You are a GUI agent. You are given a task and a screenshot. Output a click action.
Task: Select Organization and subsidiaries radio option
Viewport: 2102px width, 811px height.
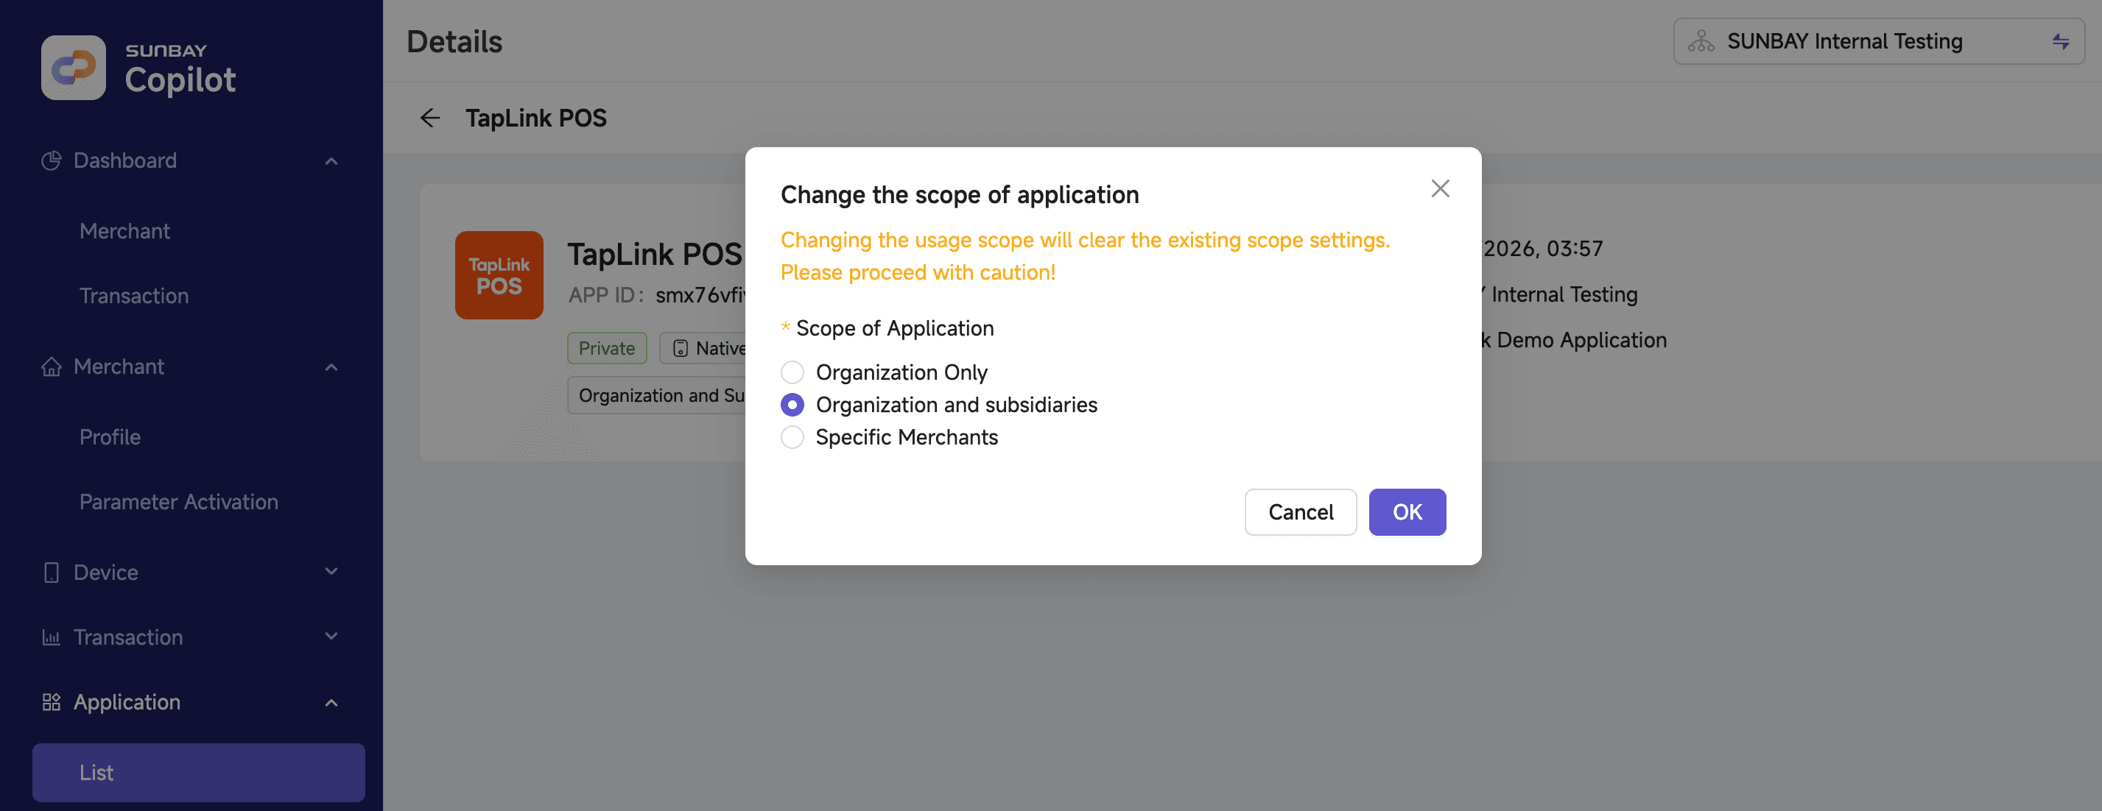(792, 405)
